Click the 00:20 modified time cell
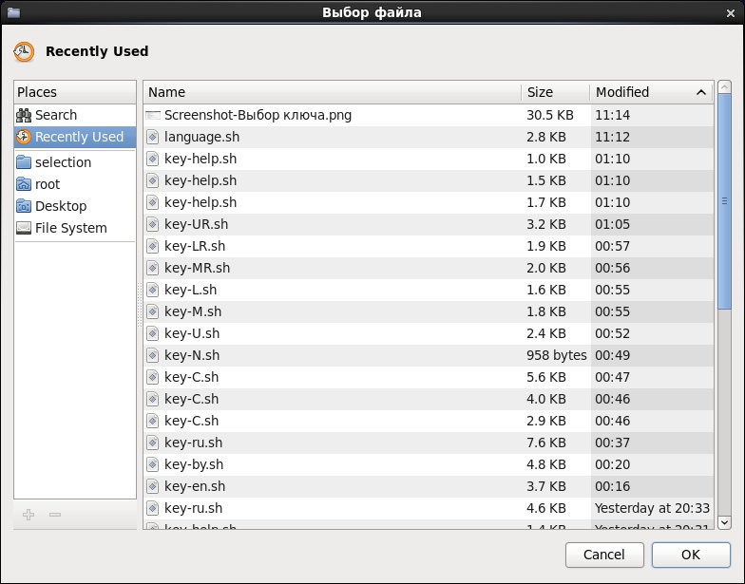 click(612, 464)
